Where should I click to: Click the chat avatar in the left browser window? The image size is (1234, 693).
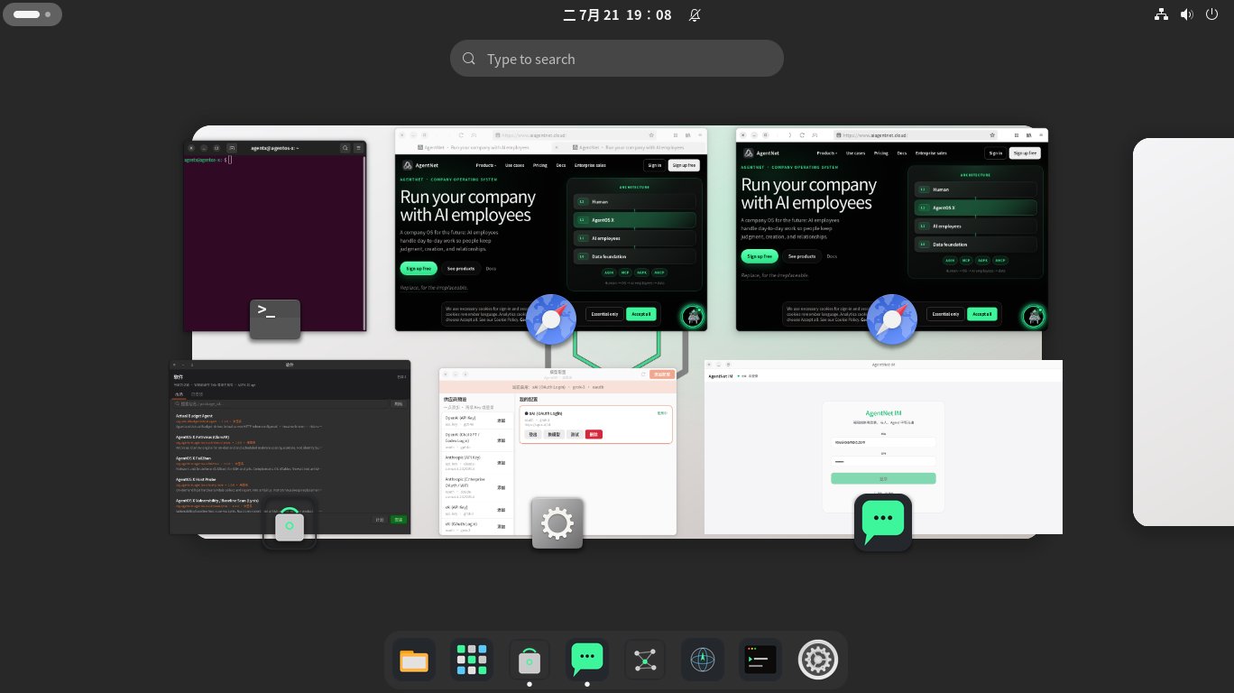tap(693, 315)
